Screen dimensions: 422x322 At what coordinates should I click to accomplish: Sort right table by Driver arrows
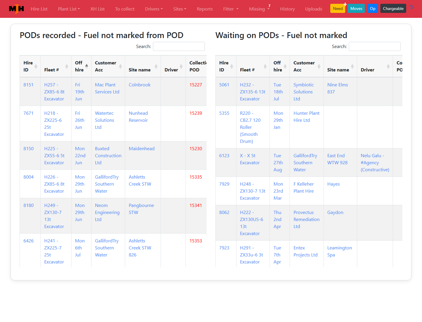388,66
